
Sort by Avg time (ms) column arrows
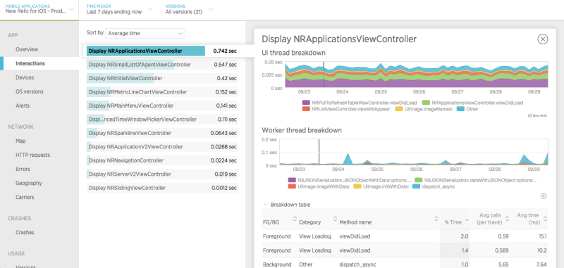pos(545,219)
